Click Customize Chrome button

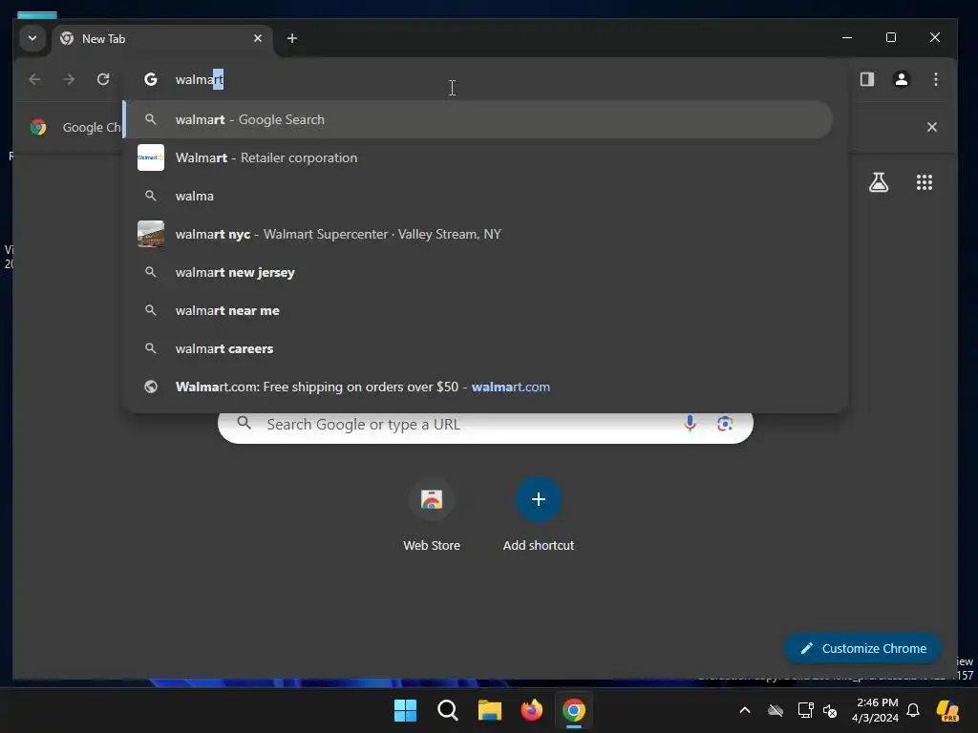[863, 649]
